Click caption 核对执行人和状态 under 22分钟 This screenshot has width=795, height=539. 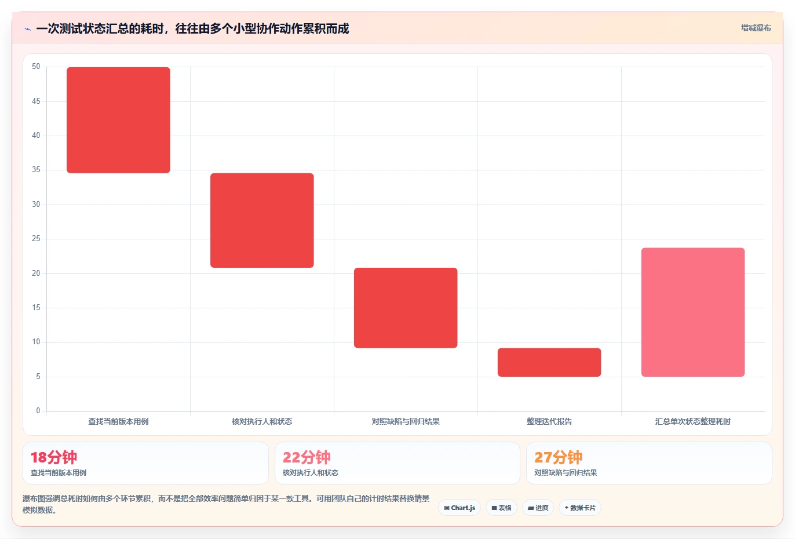coord(311,473)
